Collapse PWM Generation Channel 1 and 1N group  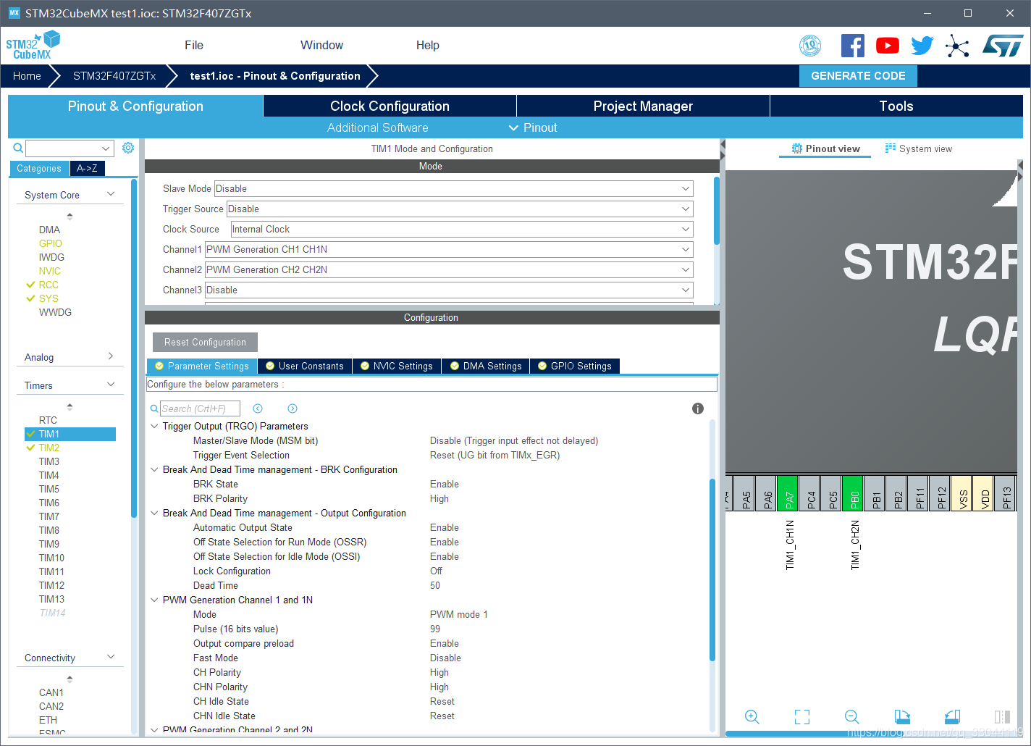tap(154, 600)
